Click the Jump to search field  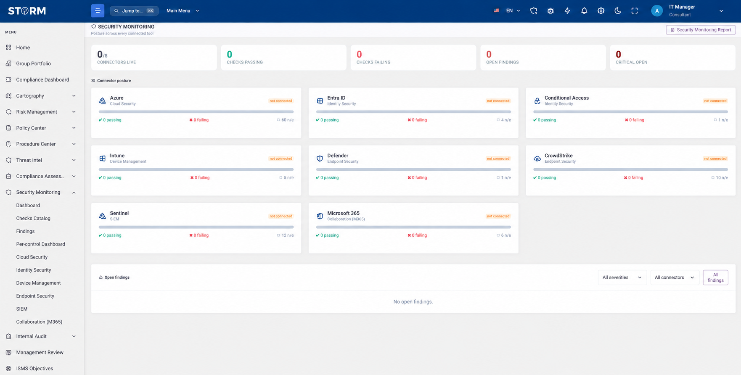134,11
